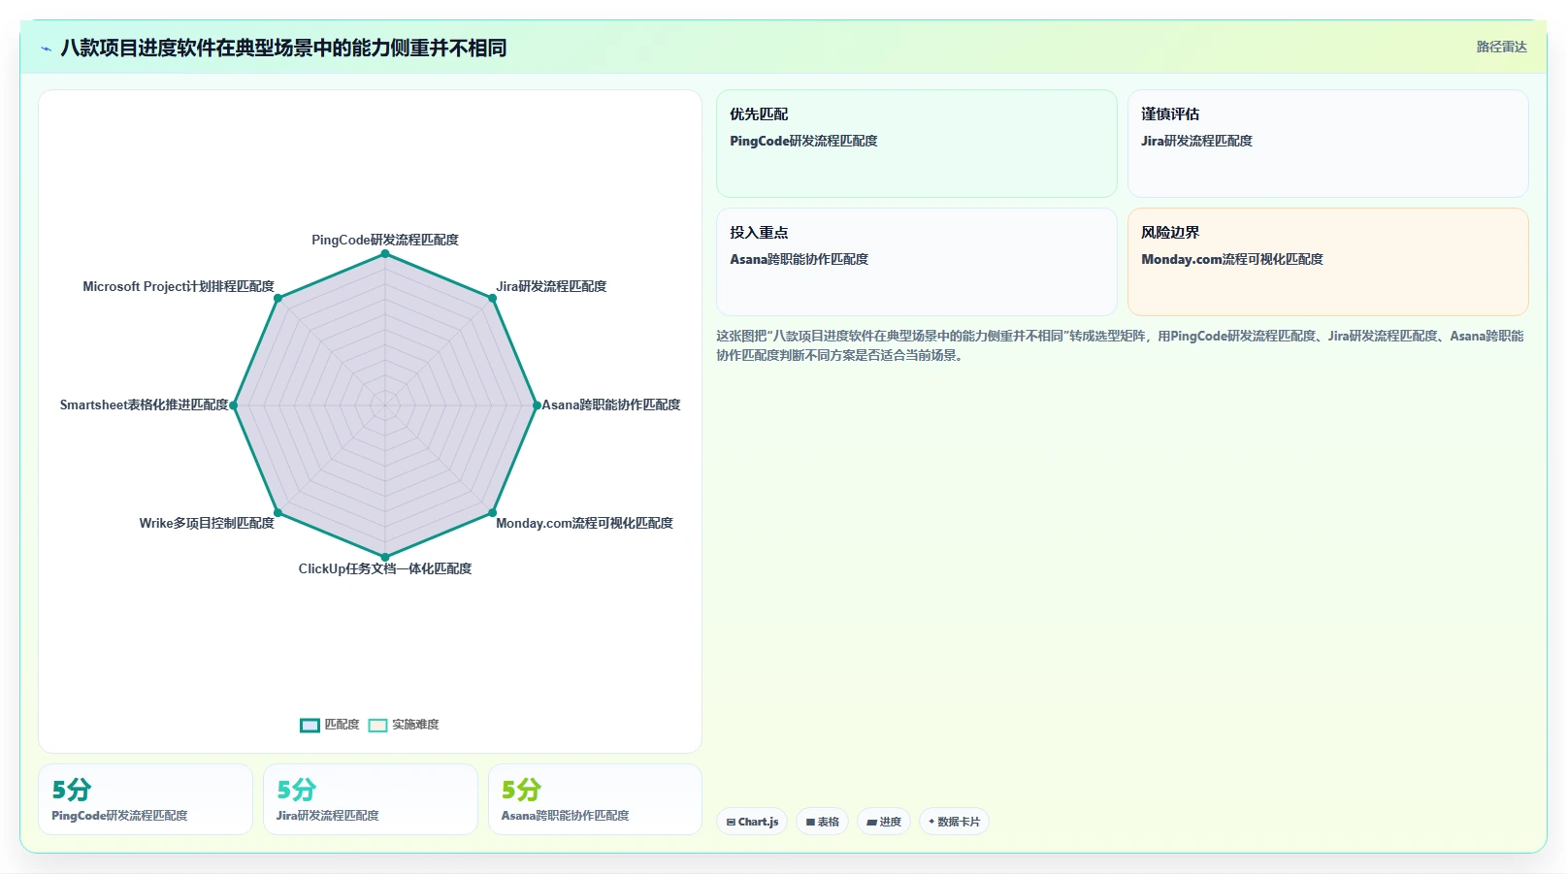The height and width of the screenshot is (874, 1567).
Task: Select the Jira研发流程匹配度 radar axis label
Action: point(551,286)
